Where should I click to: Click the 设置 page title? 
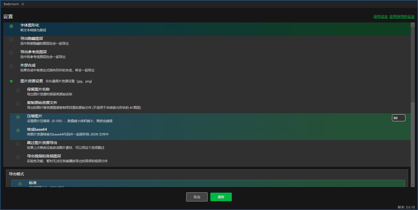point(8,17)
